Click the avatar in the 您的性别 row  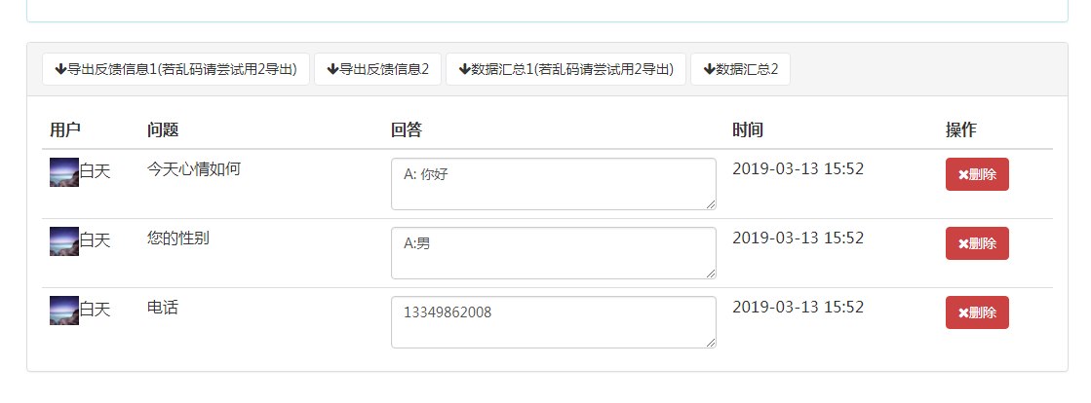(x=64, y=241)
